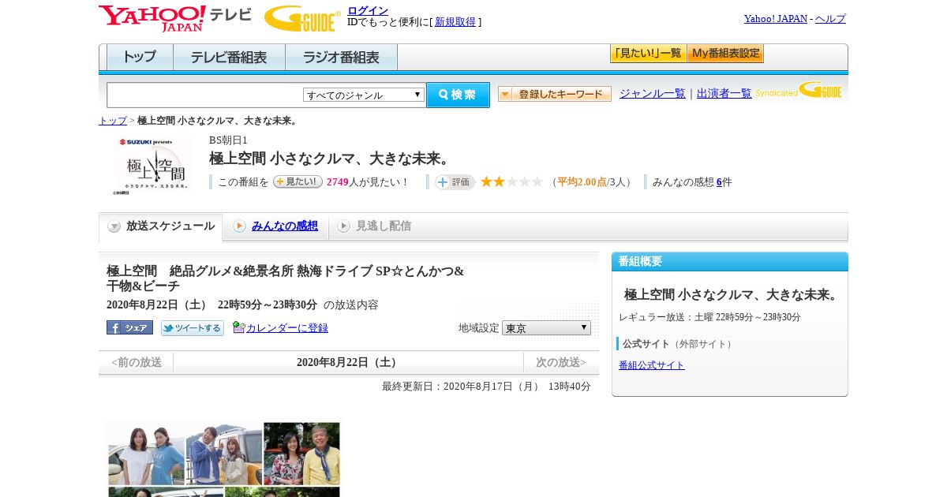
Task: Click レギュラー放送 schedule text in sidebar
Action: [709, 317]
